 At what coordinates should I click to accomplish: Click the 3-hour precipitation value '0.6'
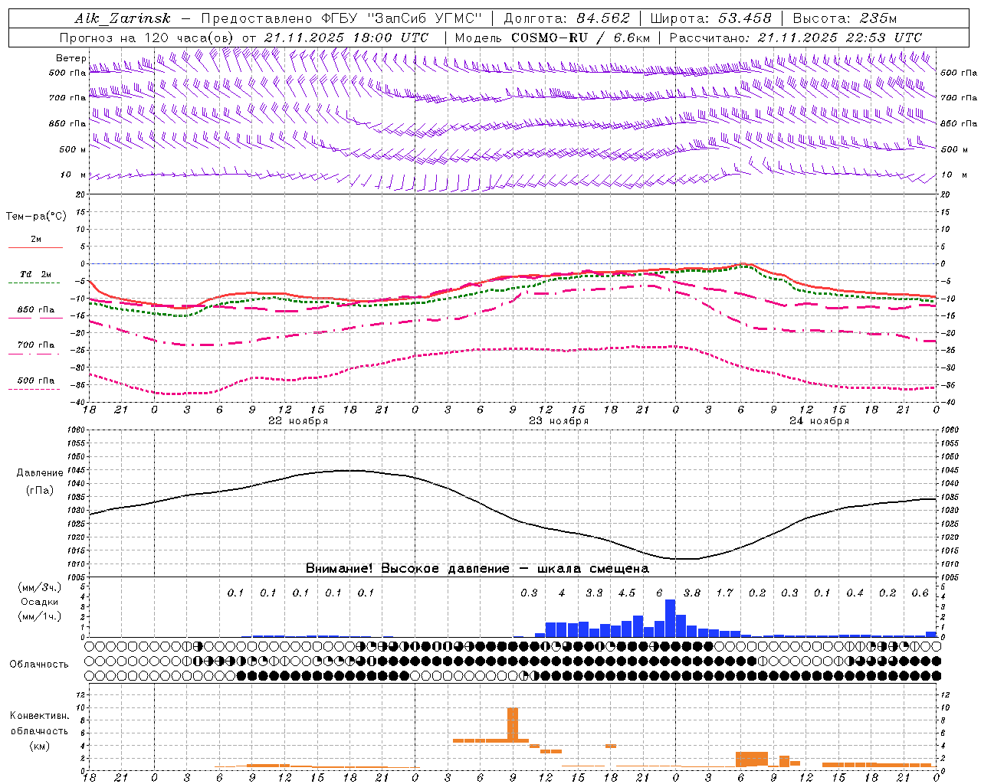(x=920, y=593)
